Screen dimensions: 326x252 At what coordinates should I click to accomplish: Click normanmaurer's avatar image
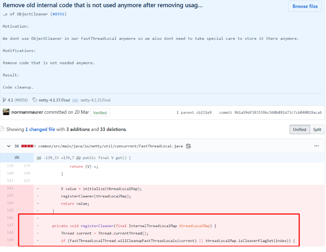6,112
